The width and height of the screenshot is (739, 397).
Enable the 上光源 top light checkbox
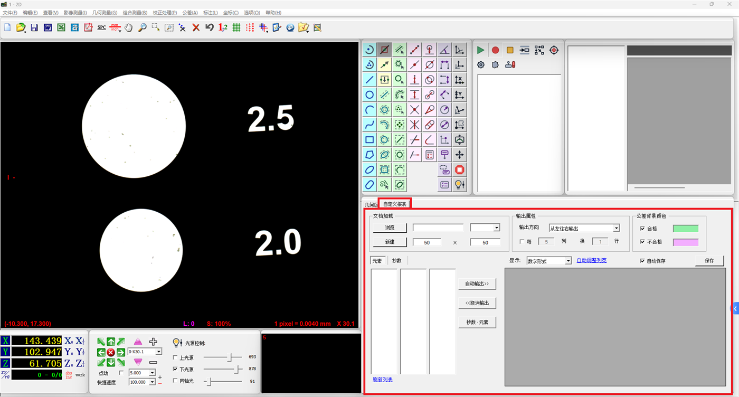tap(176, 358)
